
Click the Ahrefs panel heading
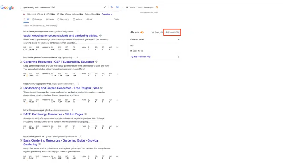(134, 32)
